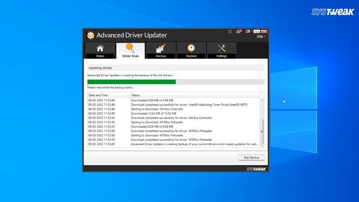Select the Intel Watchdog Timer Driver download row
Screen dimensions: 359x202
click(x=174, y=105)
